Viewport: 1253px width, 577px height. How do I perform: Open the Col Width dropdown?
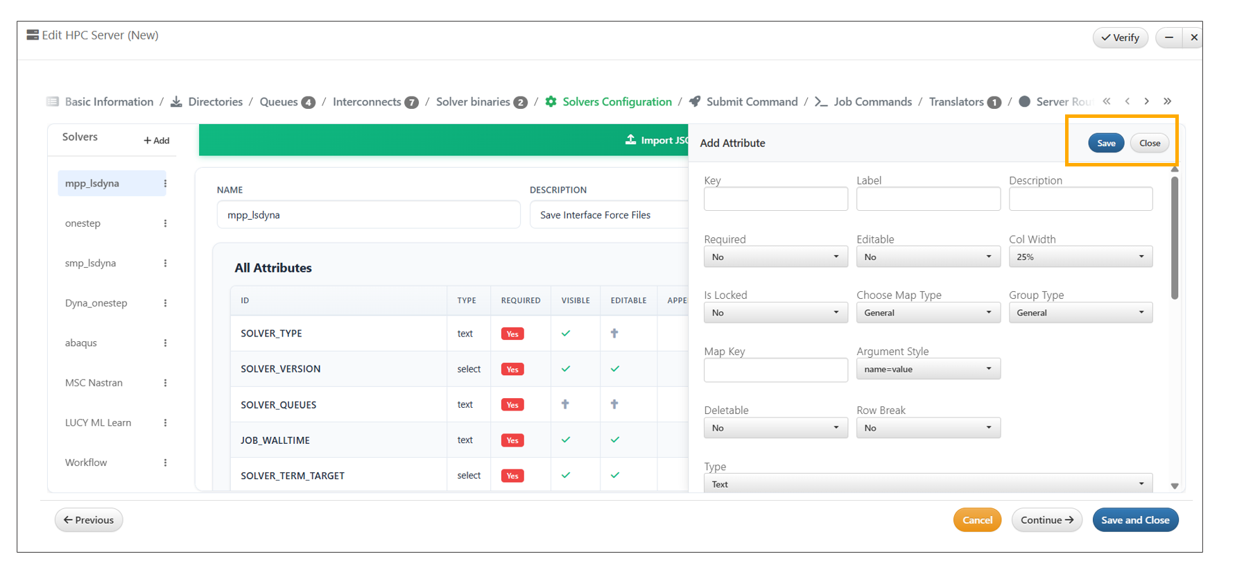click(1080, 257)
